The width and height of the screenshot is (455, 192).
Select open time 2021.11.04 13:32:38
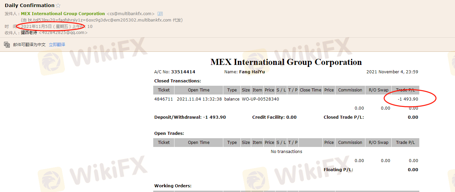[199, 99]
